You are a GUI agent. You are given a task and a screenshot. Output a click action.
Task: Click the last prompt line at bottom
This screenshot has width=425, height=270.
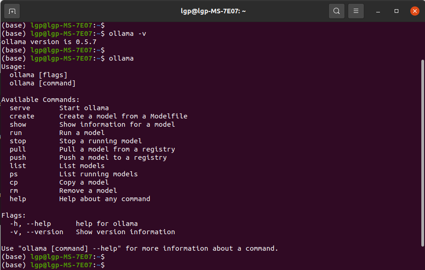click(53, 265)
